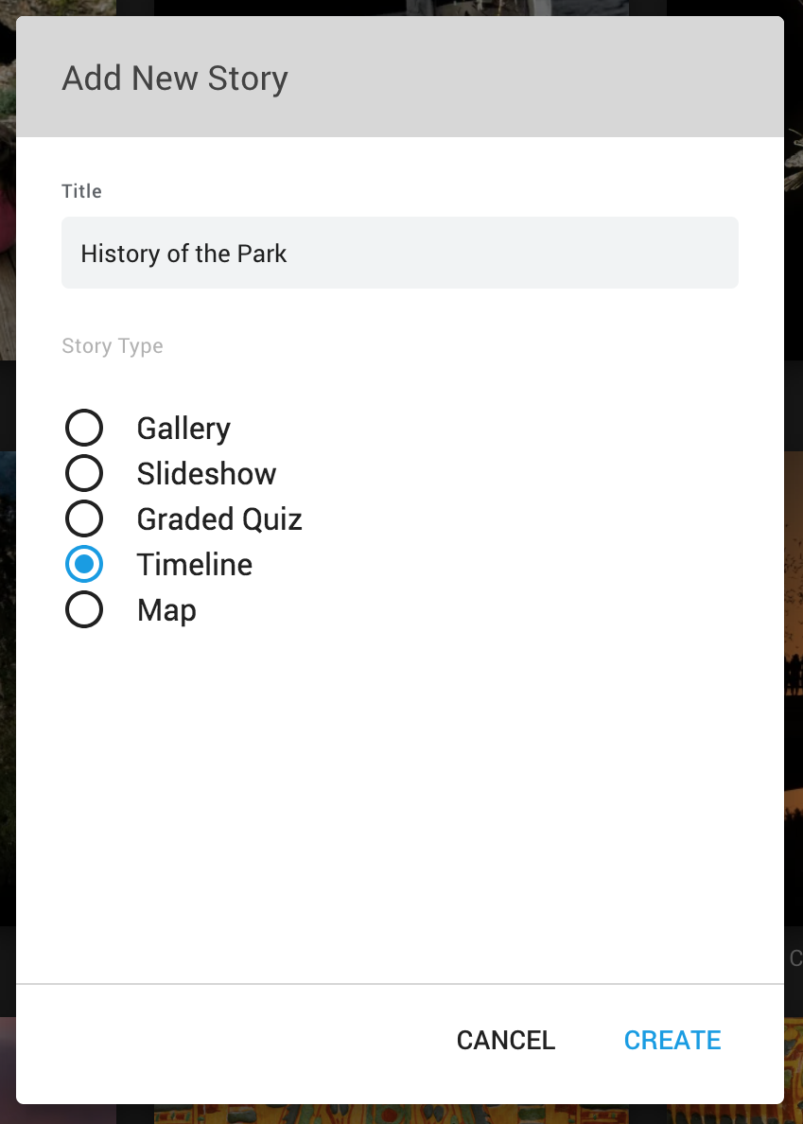This screenshot has width=803, height=1124.
Task: Click the photo thumbnail behind the dialog's top-left corner
Action: pyautogui.click(x=8, y=179)
